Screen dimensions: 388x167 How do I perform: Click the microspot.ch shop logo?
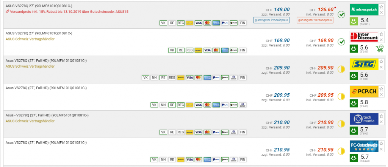[364, 9]
